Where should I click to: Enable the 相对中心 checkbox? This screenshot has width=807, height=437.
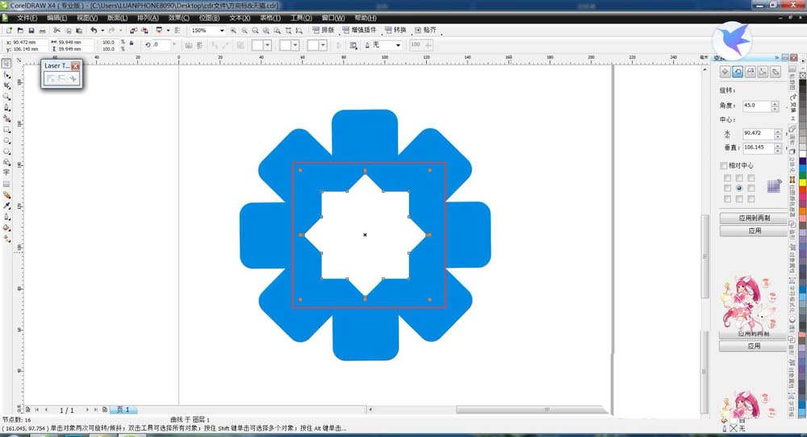(724, 165)
